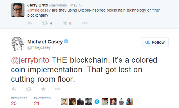This screenshot has height=108, width=179.
Task: View the 21 favorites list
Action: [x=42, y=101]
